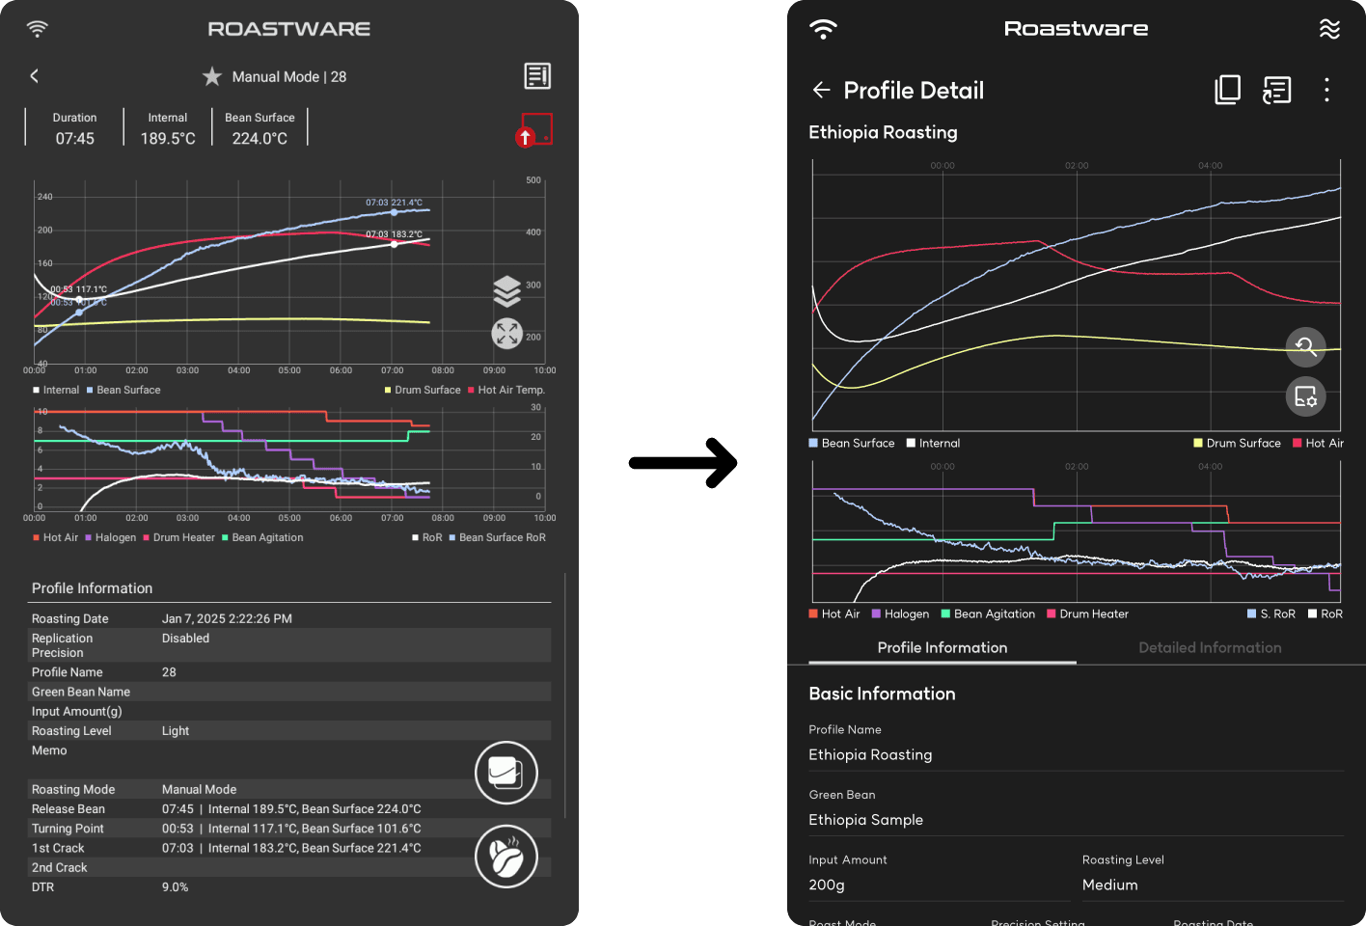Toggle Bean Agitation in Profile Detail lower legend
Viewport: 1366px width, 926px height.
point(988,613)
